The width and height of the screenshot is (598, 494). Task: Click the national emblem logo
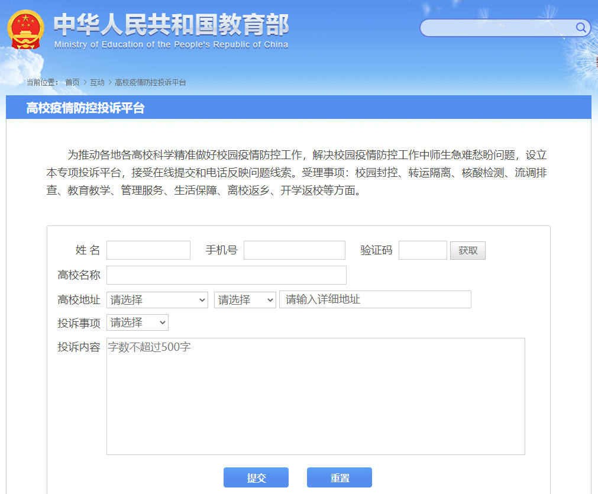point(25,30)
